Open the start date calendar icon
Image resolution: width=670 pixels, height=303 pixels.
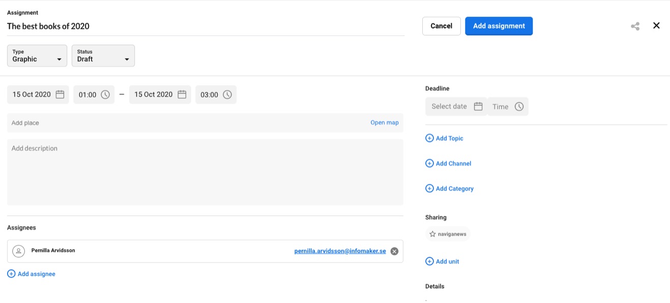pyautogui.click(x=60, y=95)
